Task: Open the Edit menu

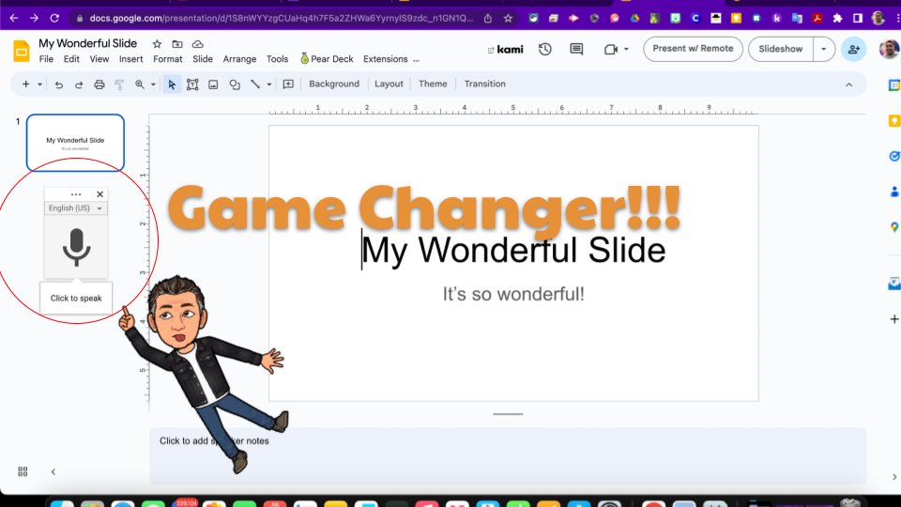Action: point(71,59)
